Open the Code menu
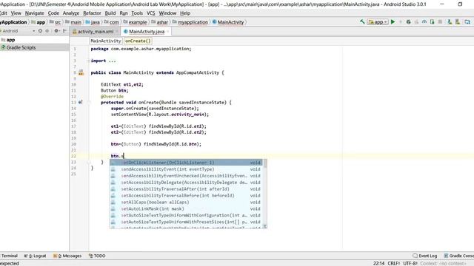This screenshot has height=266, width=474. pyautogui.click(x=53, y=13)
